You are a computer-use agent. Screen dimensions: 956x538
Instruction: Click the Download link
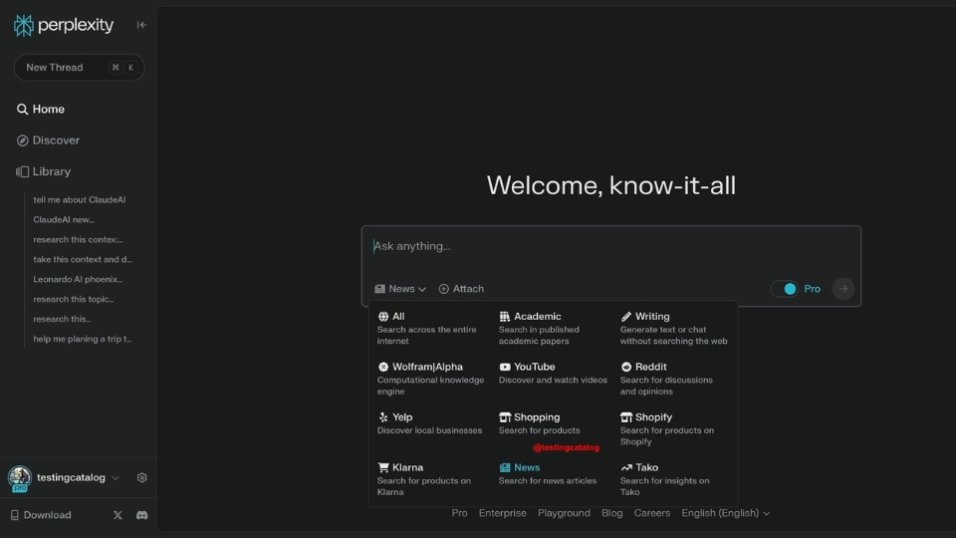tap(41, 515)
